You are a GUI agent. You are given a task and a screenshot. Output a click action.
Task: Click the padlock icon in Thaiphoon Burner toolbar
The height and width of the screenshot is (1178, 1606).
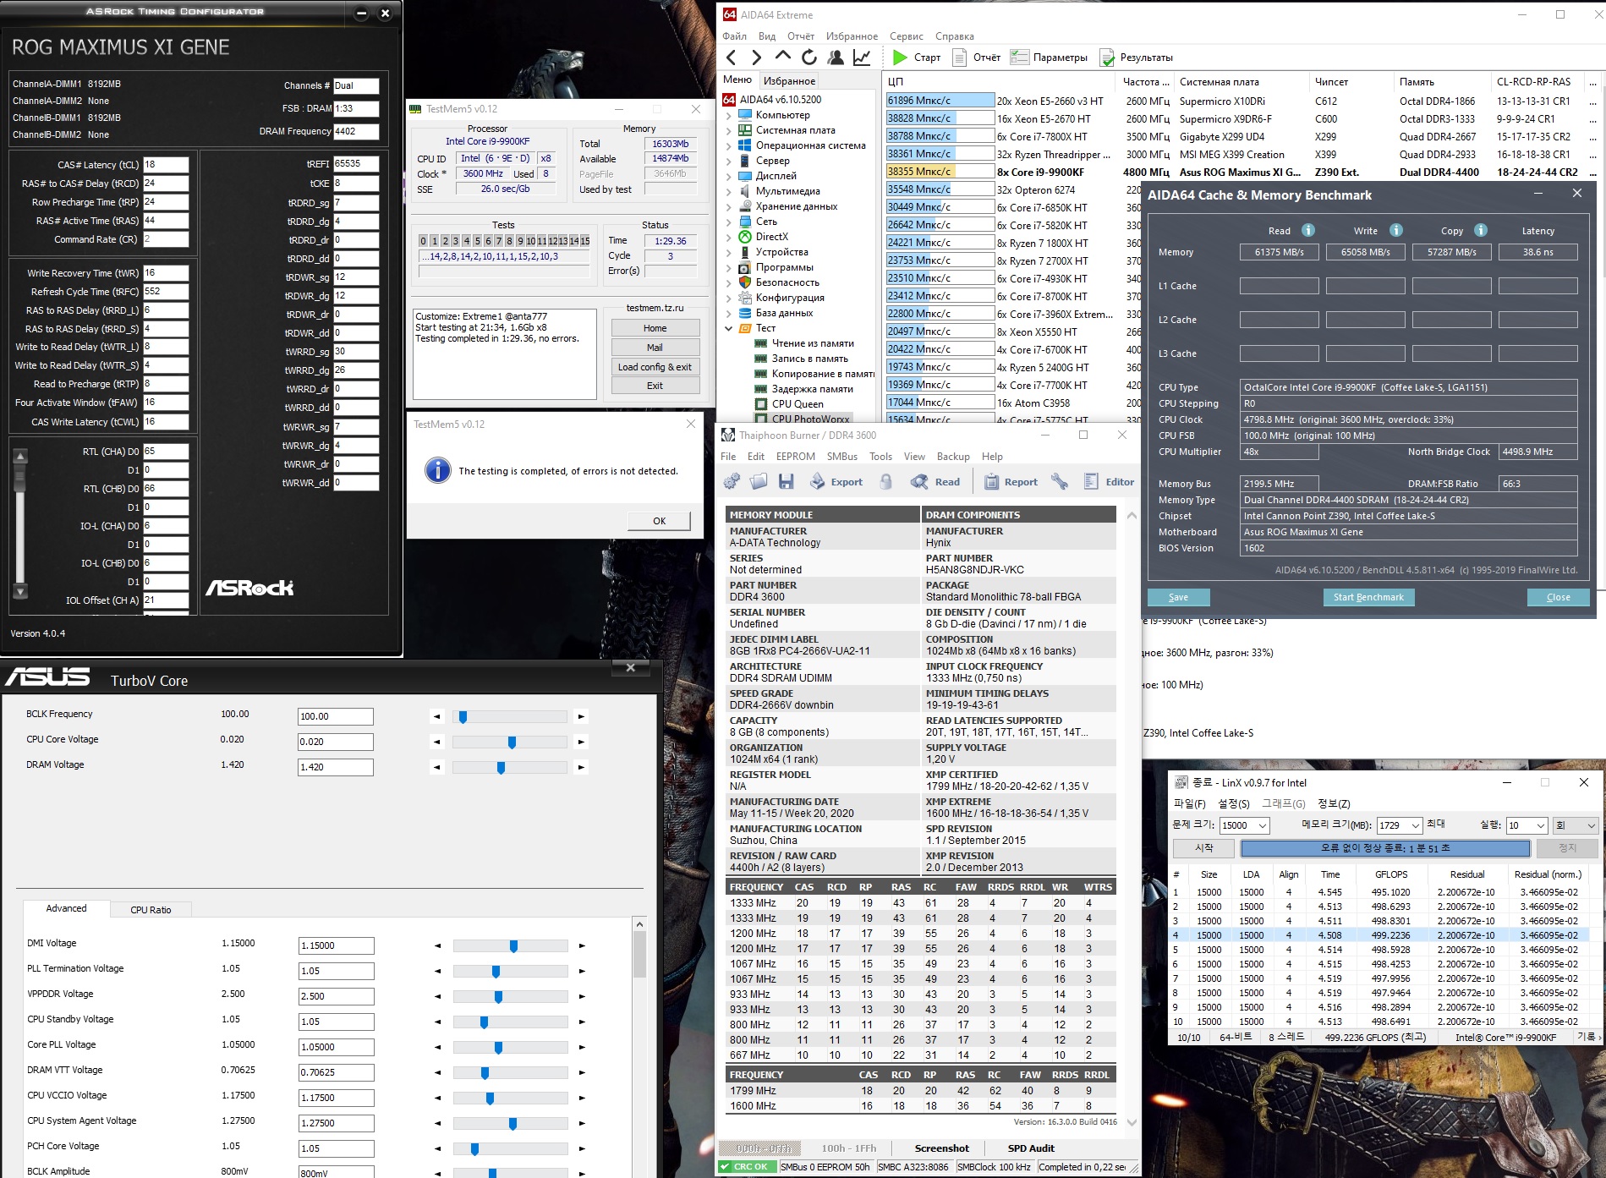click(885, 482)
